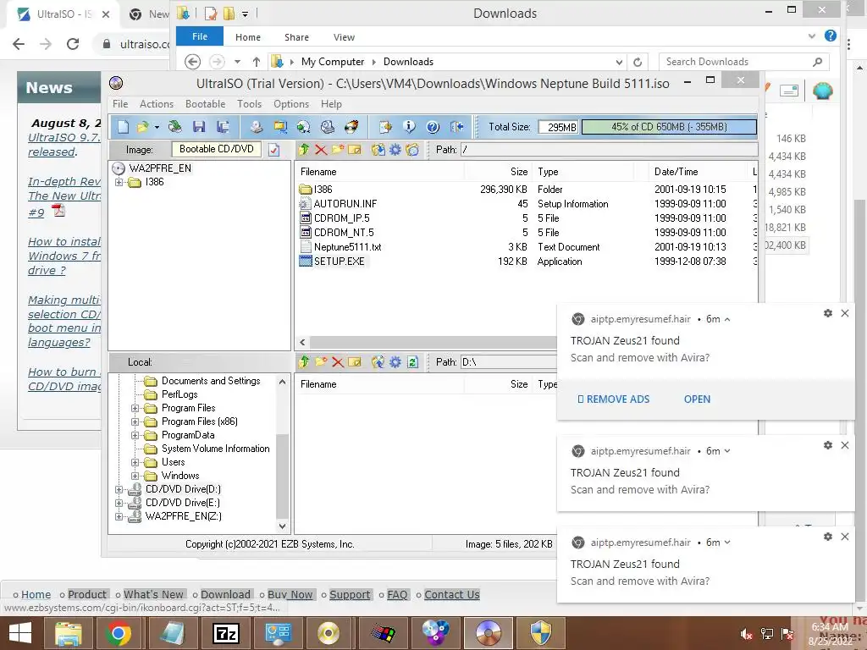Click the Extract icon in image pane toolbar
The height and width of the screenshot is (650, 867).
(378, 149)
